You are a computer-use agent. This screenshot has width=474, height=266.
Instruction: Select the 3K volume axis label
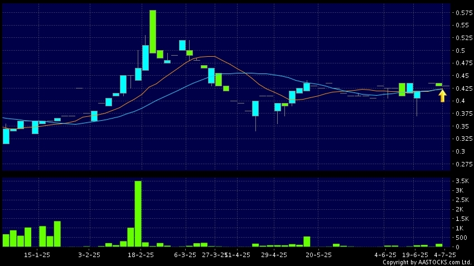[x=460, y=190]
